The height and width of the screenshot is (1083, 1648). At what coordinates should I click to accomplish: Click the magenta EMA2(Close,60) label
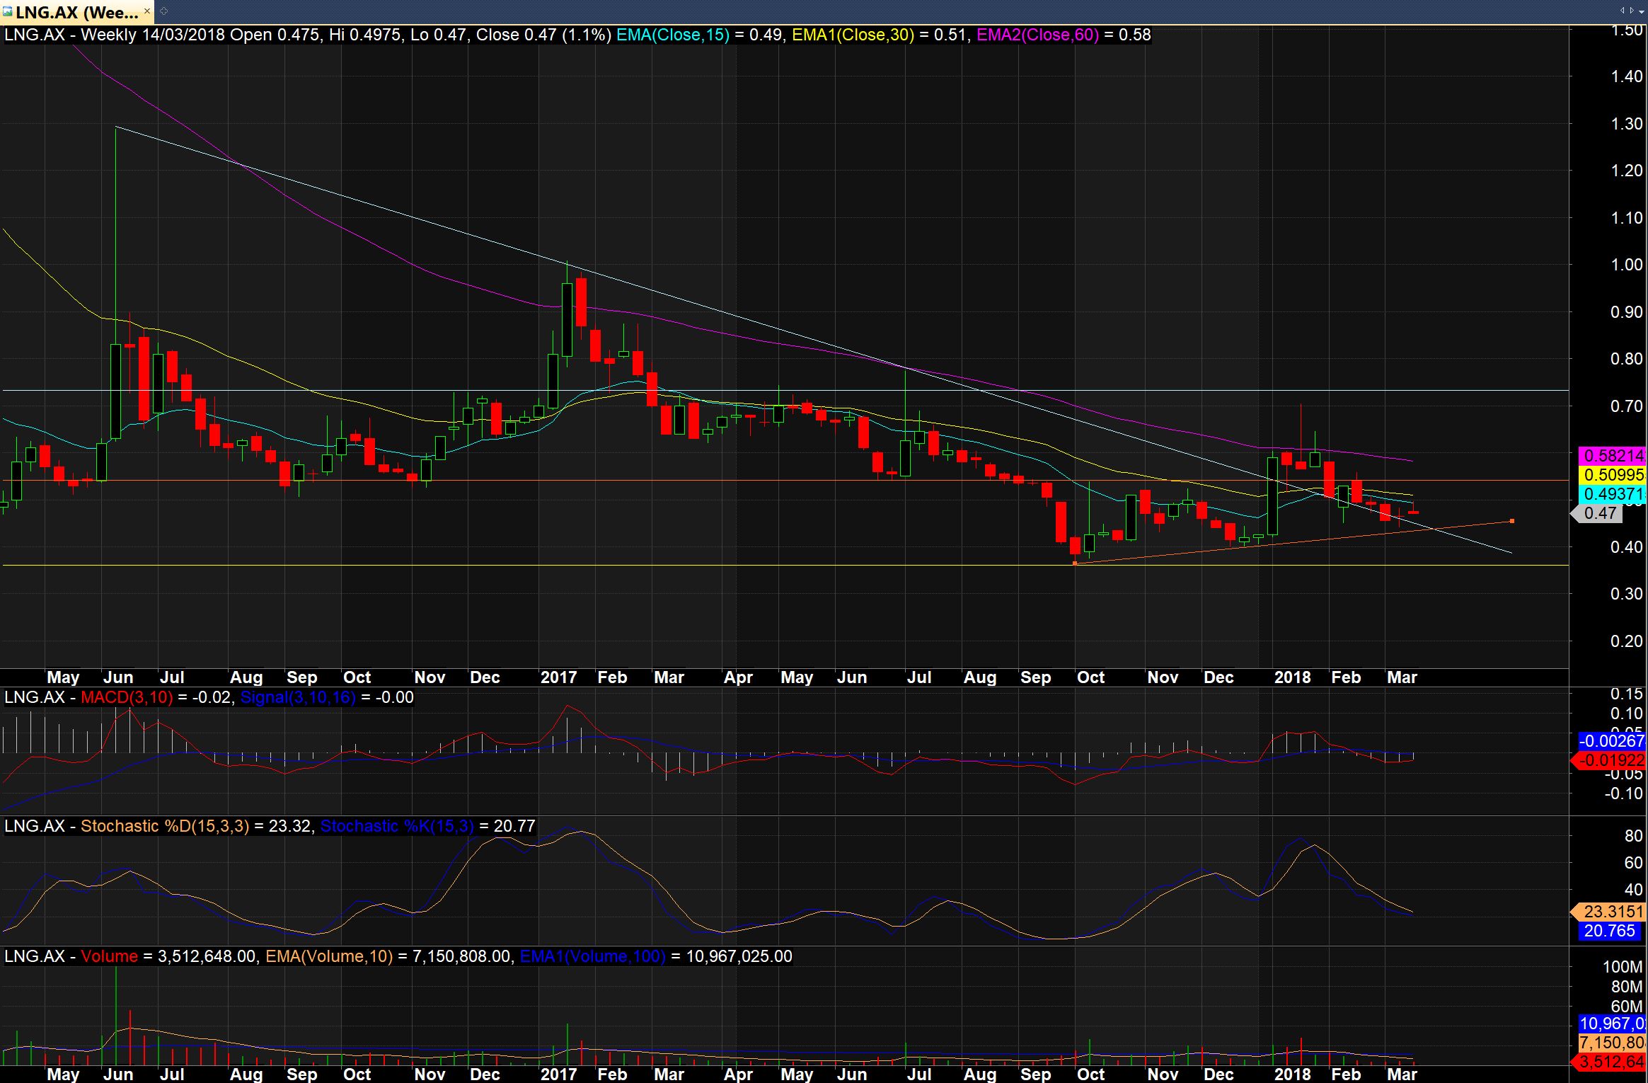[x=1037, y=35]
